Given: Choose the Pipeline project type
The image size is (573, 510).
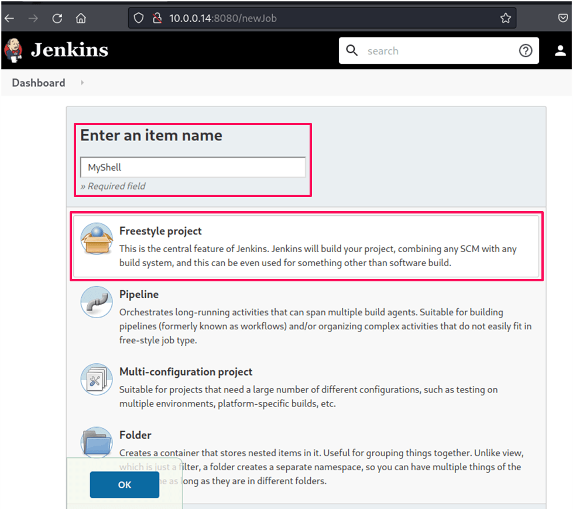Looking at the screenshot, I should tap(138, 294).
